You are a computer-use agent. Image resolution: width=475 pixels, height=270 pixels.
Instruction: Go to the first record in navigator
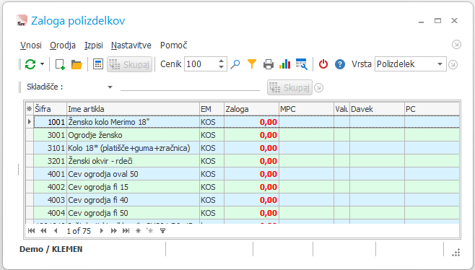point(31,231)
